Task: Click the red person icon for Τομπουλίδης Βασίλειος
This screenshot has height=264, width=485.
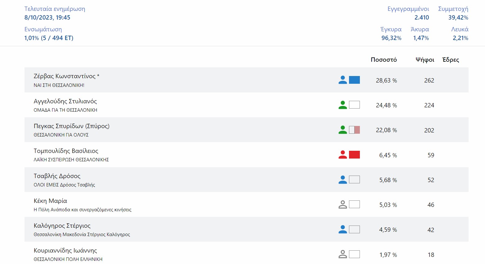Action: click(342, 154)
